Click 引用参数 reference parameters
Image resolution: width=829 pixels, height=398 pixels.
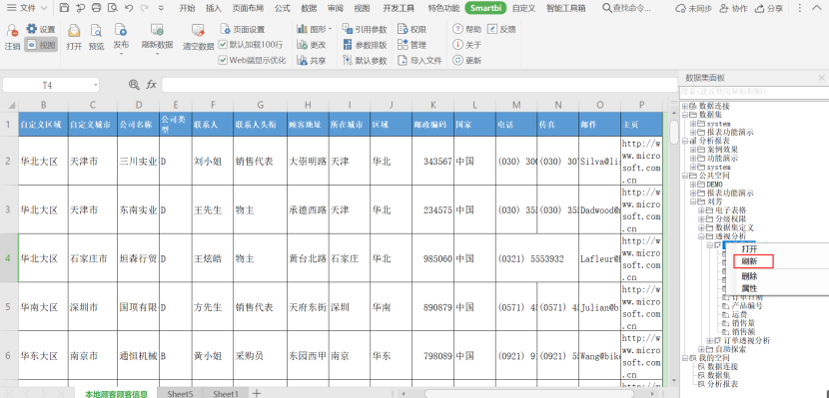tap(365, 30)
